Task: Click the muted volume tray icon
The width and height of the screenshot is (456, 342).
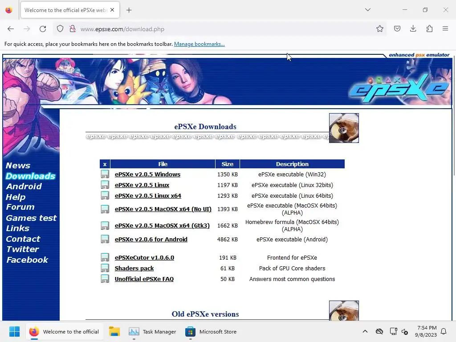Action: click(x=405, y=331)
